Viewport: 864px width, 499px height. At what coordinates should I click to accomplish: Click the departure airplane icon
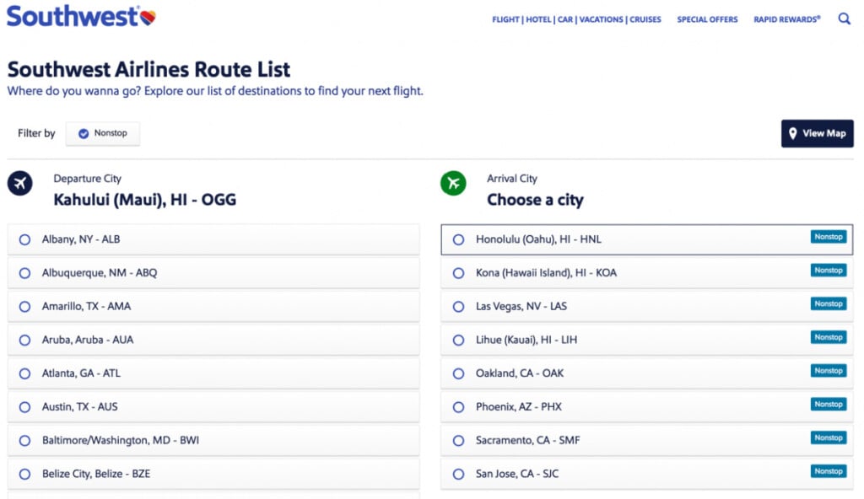pos(20,183)
